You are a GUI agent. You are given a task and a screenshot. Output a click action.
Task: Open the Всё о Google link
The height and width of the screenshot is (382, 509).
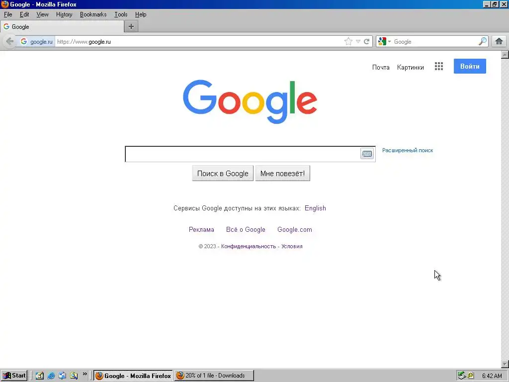[x=246, y=230]
